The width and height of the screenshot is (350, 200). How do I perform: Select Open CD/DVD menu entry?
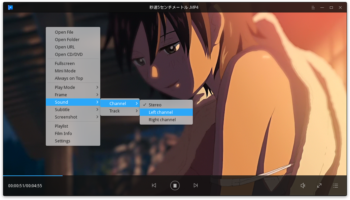pos(73,55)
